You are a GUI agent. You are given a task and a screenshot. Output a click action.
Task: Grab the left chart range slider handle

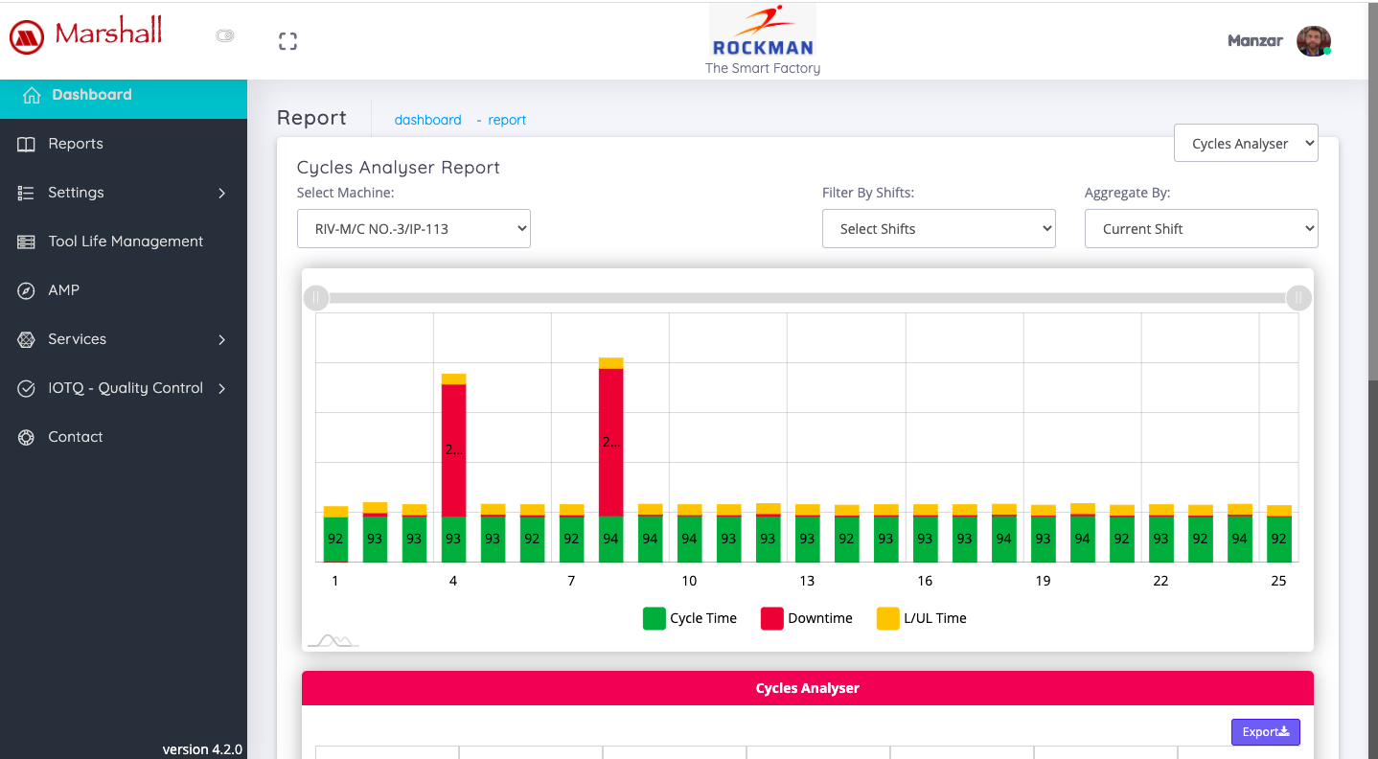point(316,298)
